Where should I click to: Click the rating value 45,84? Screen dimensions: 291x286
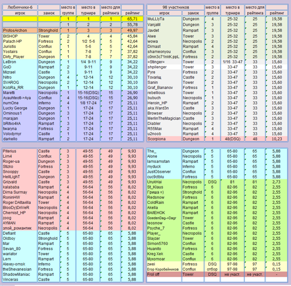[x=132, y=36]
